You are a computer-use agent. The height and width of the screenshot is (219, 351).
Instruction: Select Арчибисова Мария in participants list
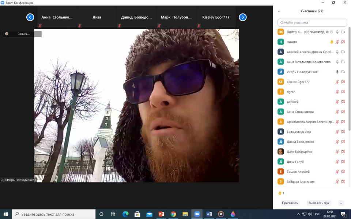click(312, 122)
